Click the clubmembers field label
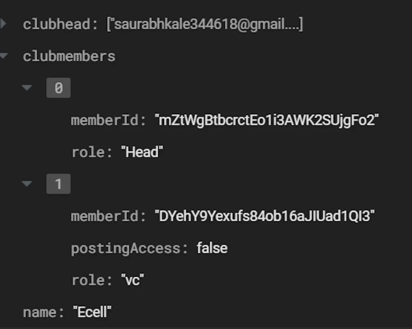The image size is (412, 329). (69, 56)
